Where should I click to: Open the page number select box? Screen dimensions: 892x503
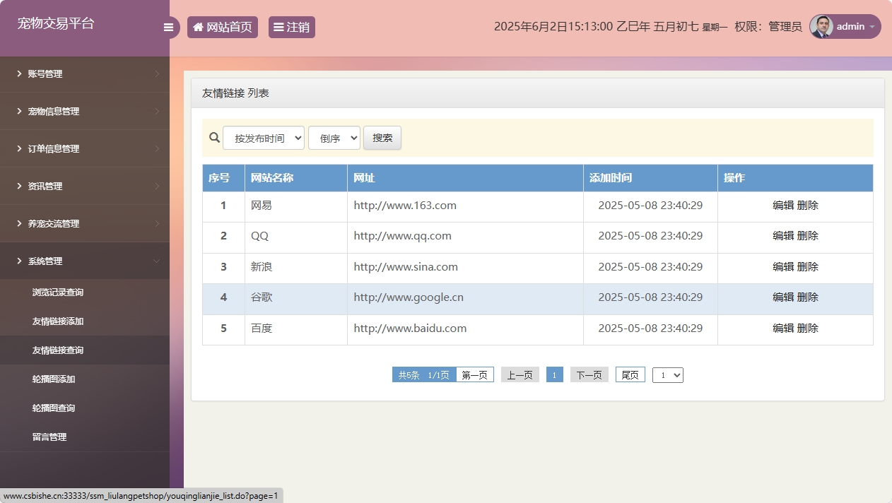[x=667, y=375]
